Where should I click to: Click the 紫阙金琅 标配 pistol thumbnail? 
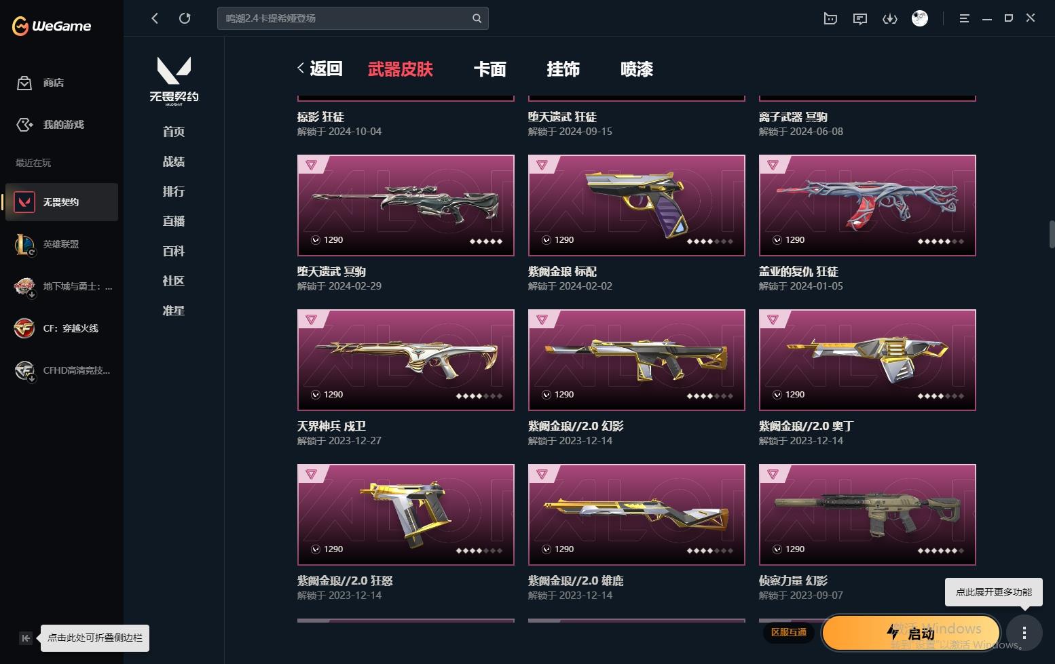pos(637,206)
